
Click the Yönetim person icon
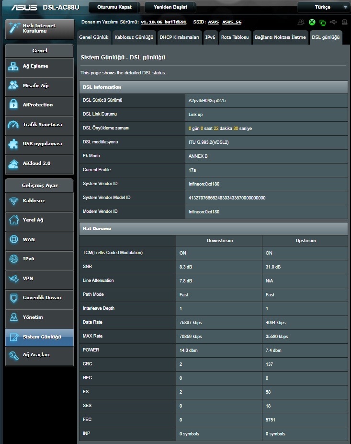click(13, 317)
